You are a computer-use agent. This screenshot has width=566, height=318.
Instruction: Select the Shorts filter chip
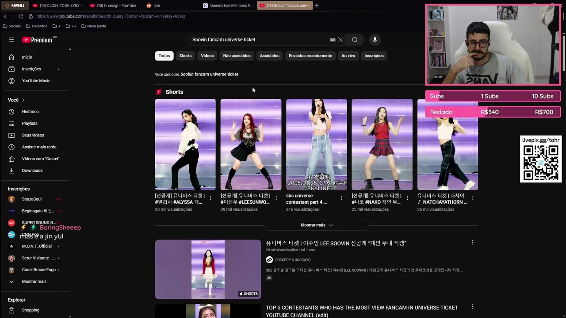tap(185, 56)
